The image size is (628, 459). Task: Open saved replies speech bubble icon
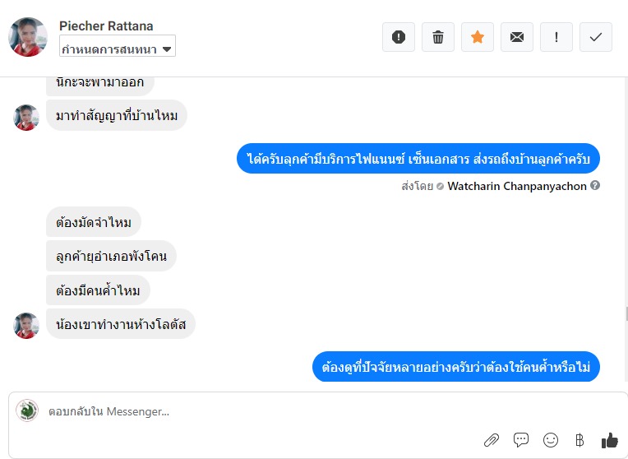(521, 440)
